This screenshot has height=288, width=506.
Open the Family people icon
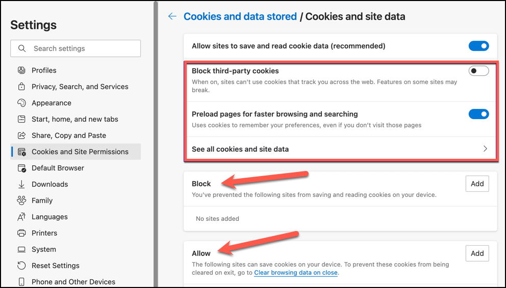(x=21, y=200)
